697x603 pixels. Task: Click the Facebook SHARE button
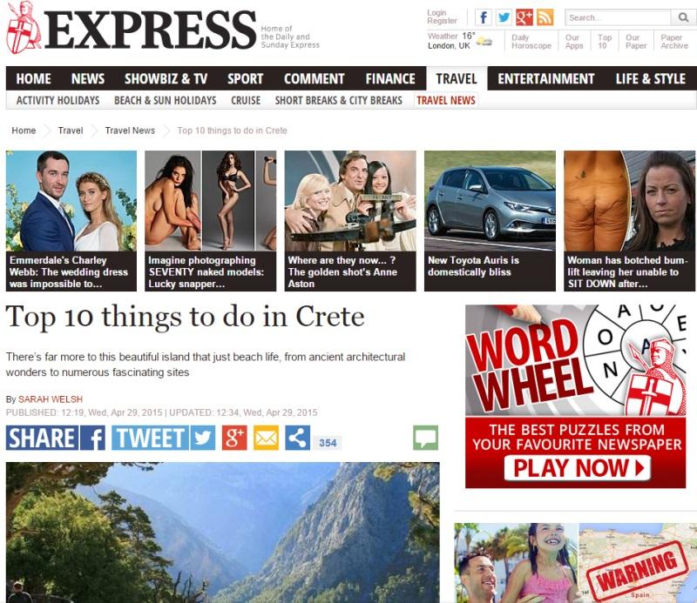(x=56, y=438)
